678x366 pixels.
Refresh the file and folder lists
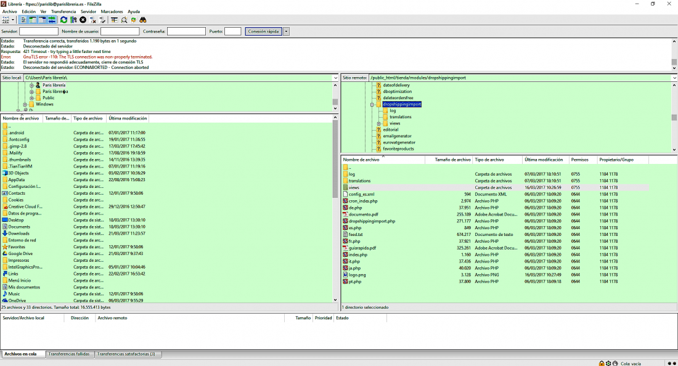point(64,20)
